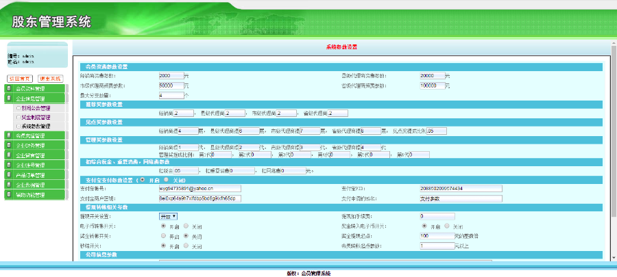Click icon beside 企业留言管理 menu
The image size is (617, 277).
click(9, 155)
